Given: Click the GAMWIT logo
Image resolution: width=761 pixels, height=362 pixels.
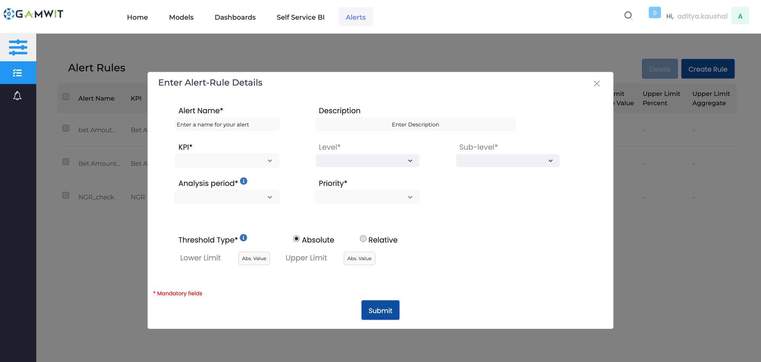Looking at the screenshot, I should pos(33,14).
